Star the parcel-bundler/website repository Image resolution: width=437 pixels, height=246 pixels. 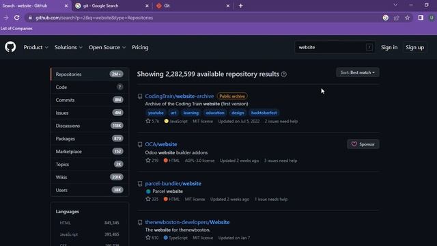[x=148, y=199]
